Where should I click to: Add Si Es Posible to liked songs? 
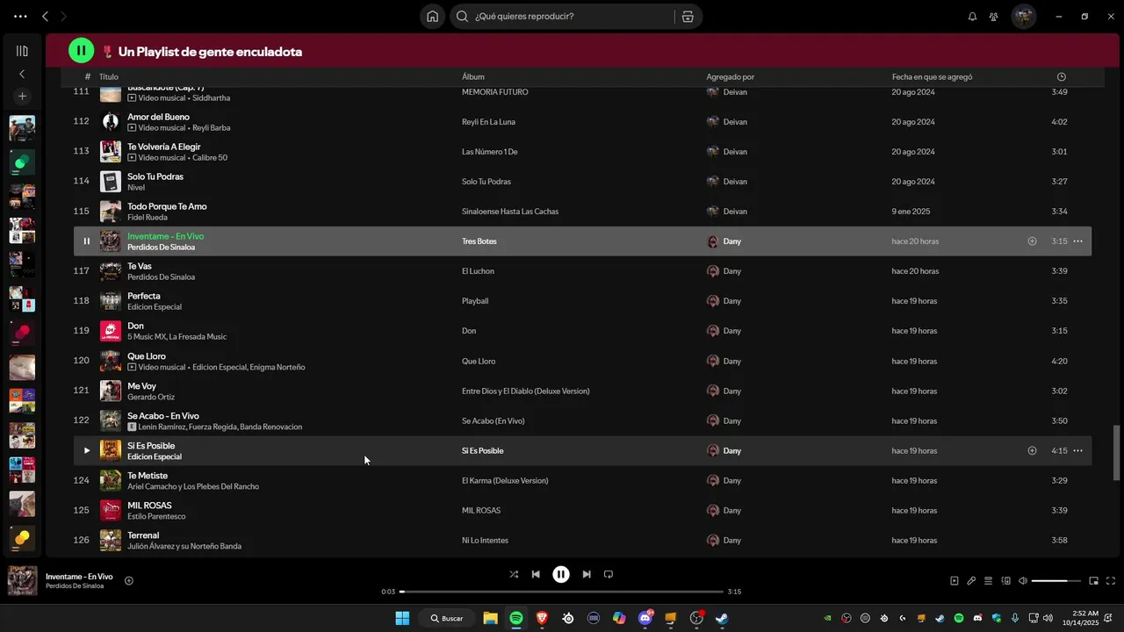1032,450
